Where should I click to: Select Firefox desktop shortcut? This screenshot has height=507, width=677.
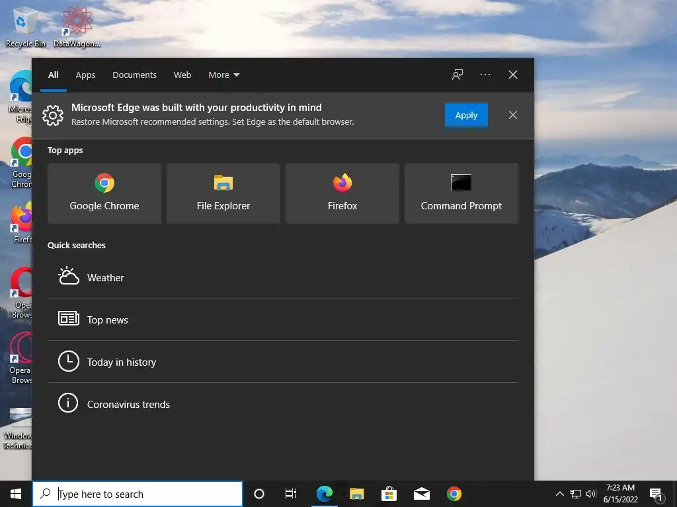point(22,222)
